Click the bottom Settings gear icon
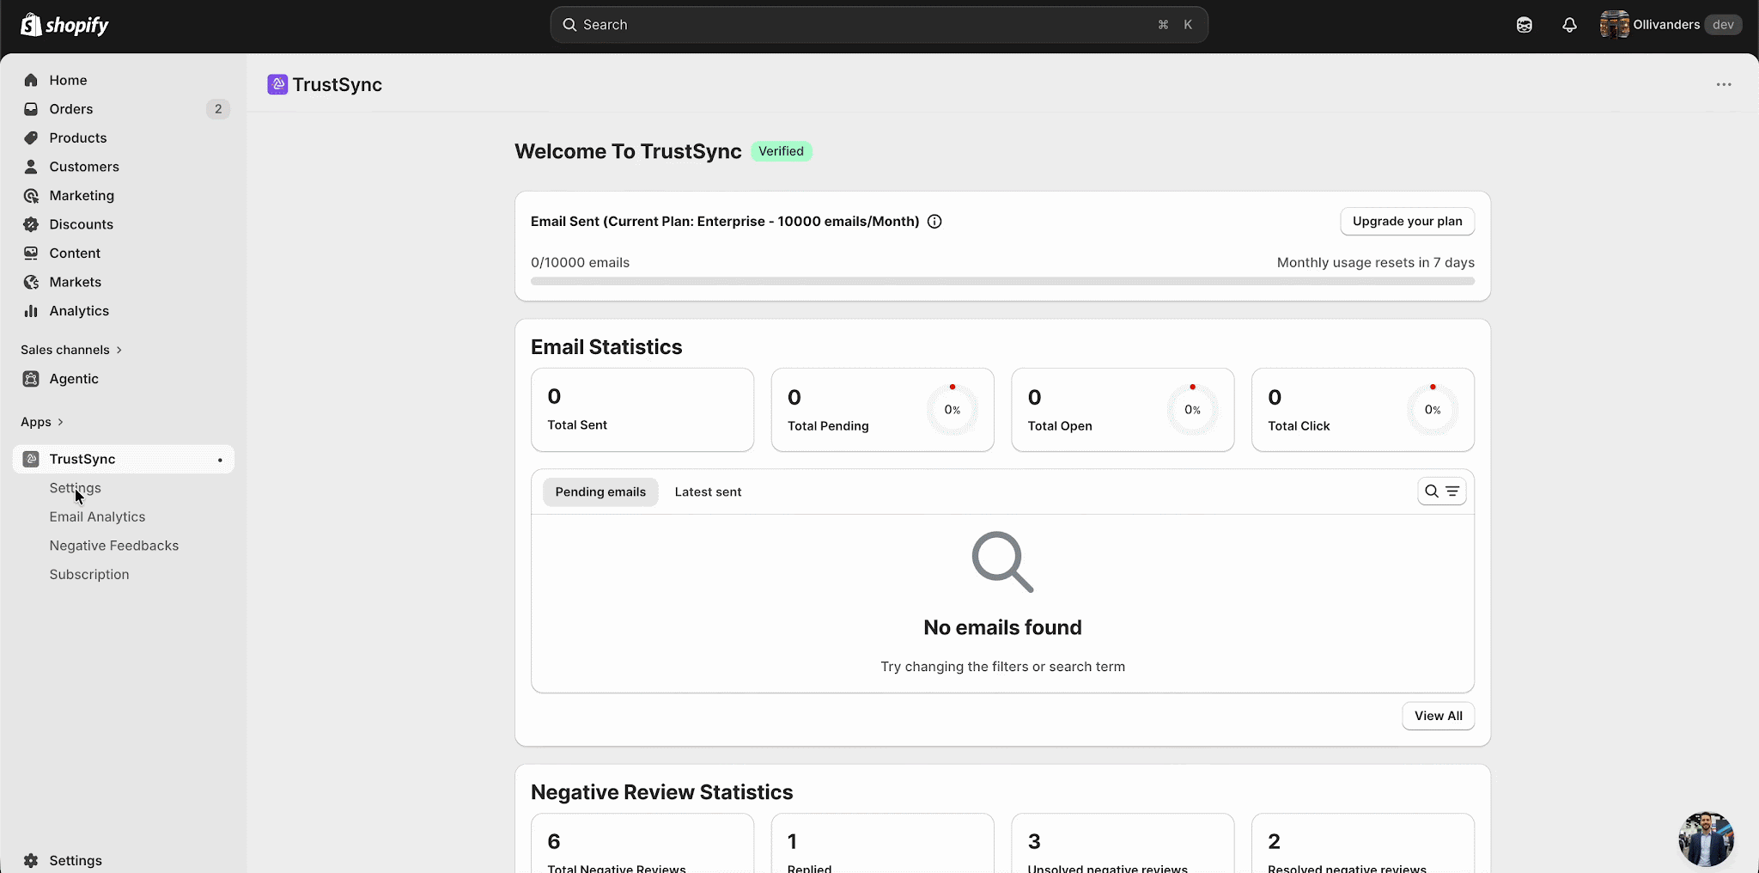1759x873 pixels. click(x=31, y=860)
